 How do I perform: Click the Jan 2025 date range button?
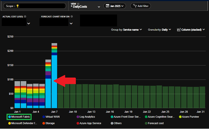pyautogui.click(x=115, y=6)
